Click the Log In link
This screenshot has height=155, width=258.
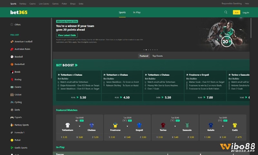tap(246, 13)
